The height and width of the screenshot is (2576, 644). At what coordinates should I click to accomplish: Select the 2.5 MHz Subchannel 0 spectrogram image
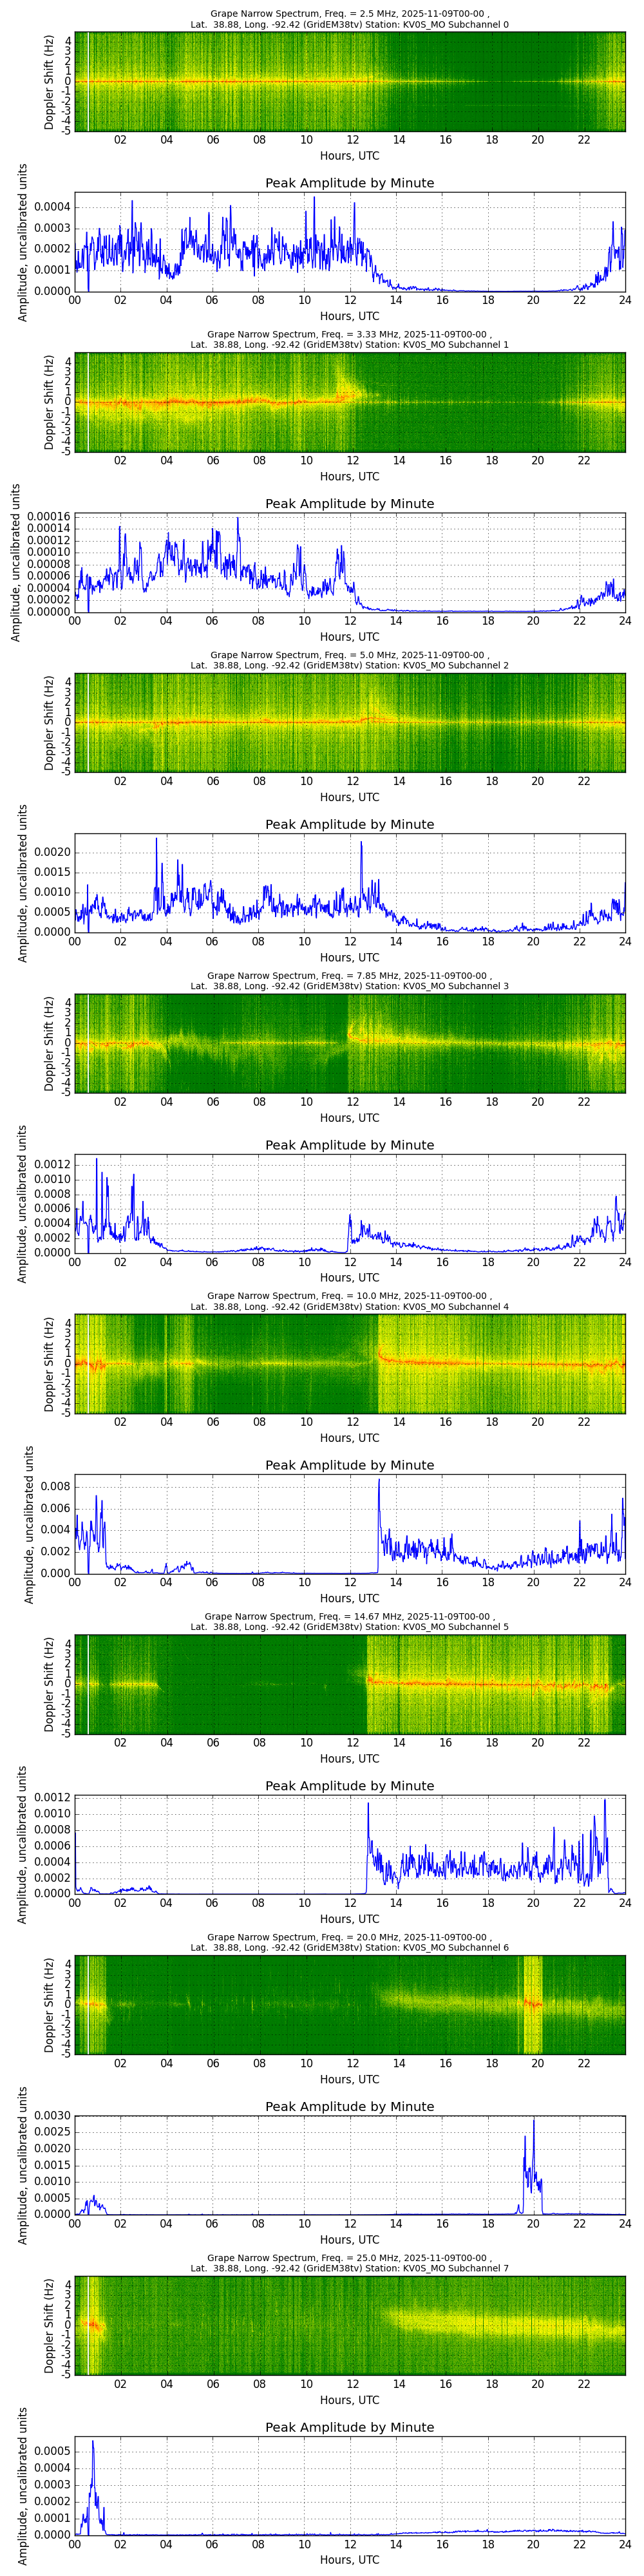pyautogui.click(x=350, y=81)
